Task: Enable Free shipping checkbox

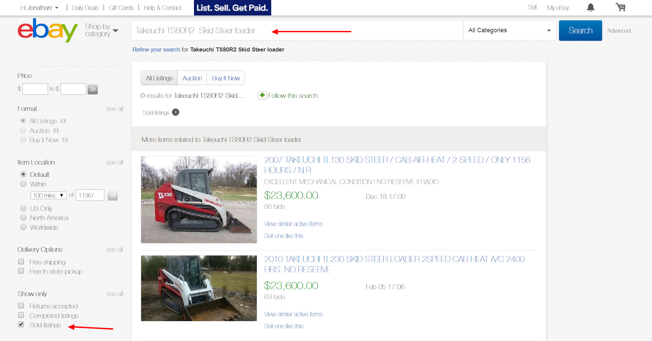Action: click(x=21, y=262)
